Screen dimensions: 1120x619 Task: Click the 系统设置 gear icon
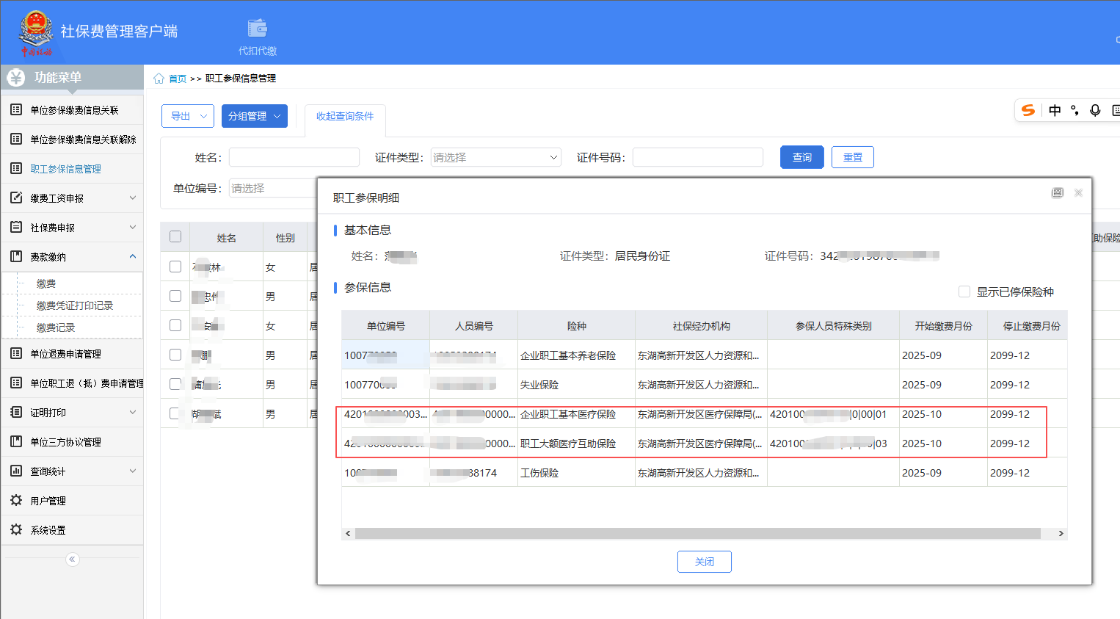coord(16,530)
